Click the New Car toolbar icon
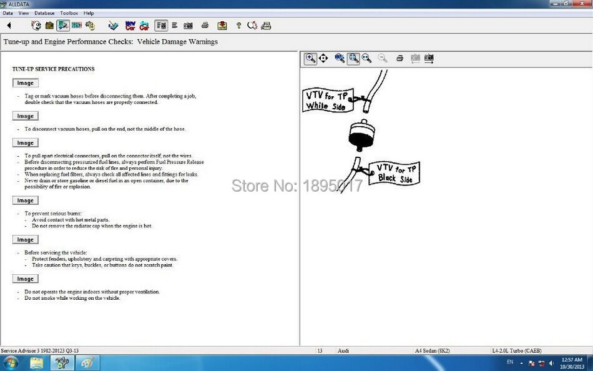593x371 pixels. click(130, 26)
